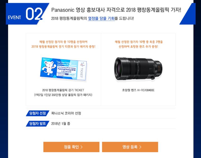Click the 당첨자 선정 blue label

pos(38,113)
